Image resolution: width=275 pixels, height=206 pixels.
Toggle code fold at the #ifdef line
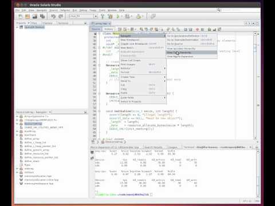tap(99, 47)
